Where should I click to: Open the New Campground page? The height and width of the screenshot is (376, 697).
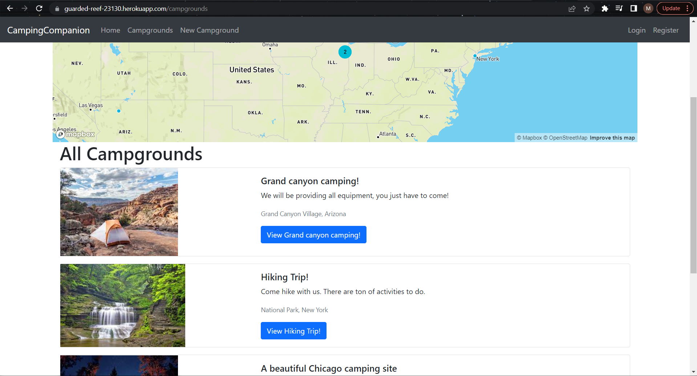209,30
